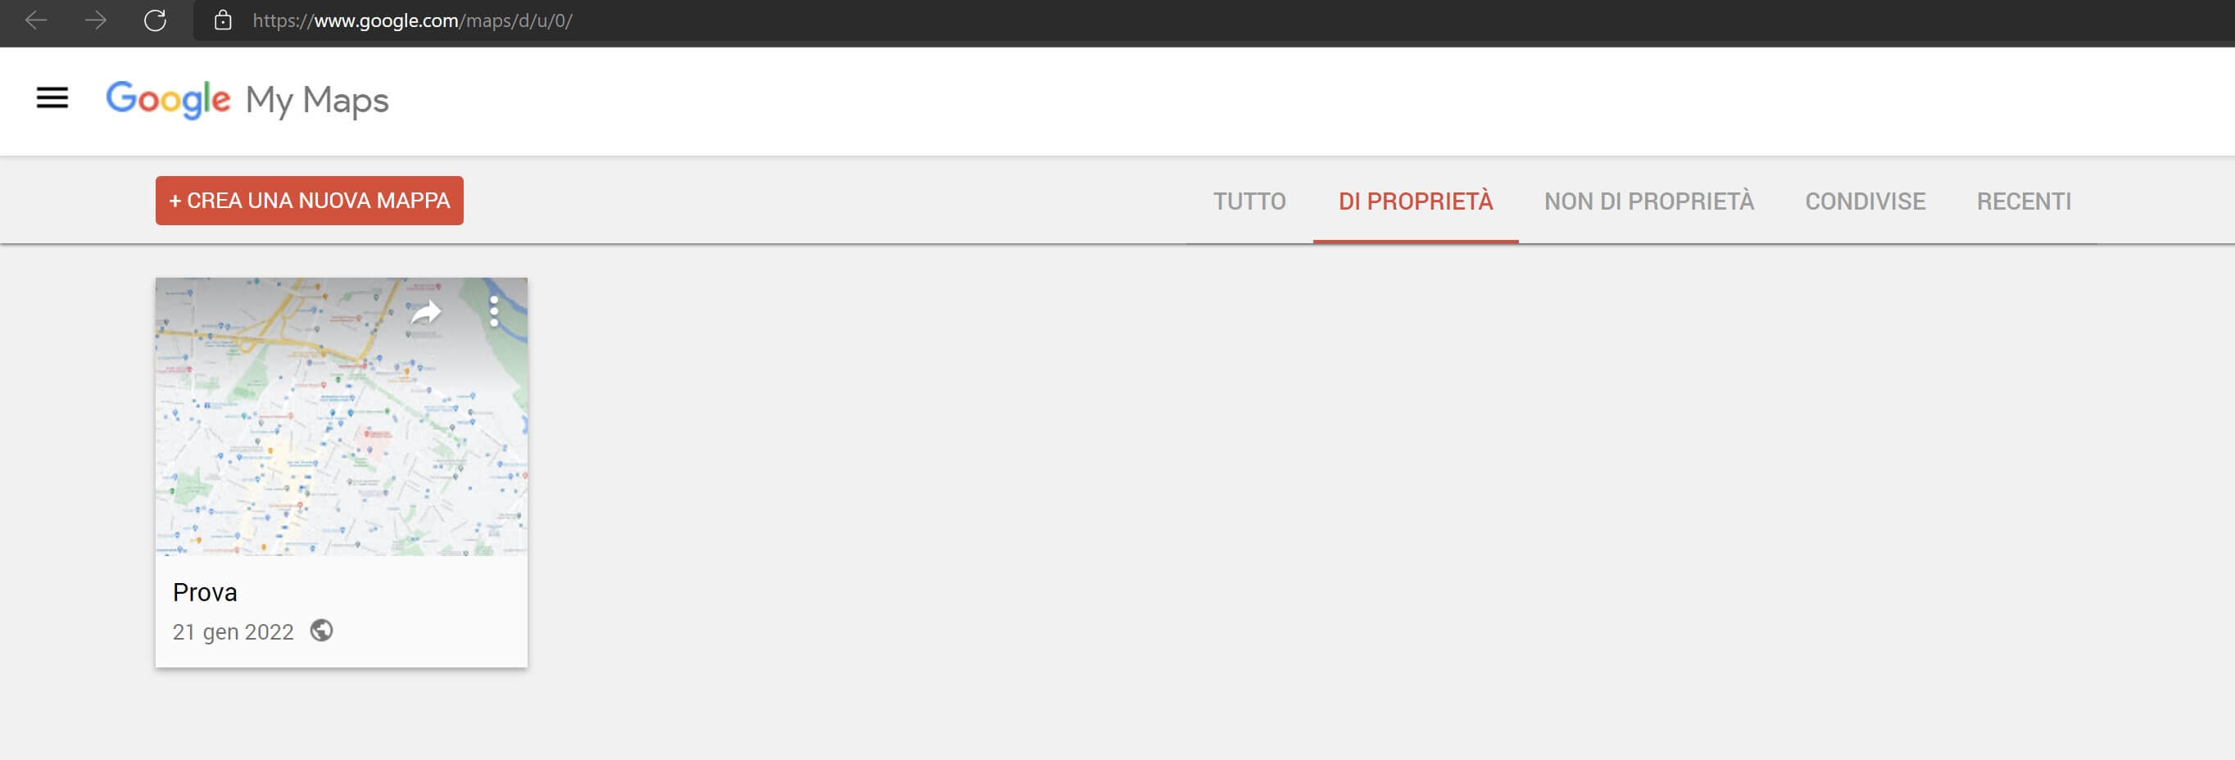The image size is (2235, 760).
Task: View the RECENTI tab
Action: (x=2024, y=201)
